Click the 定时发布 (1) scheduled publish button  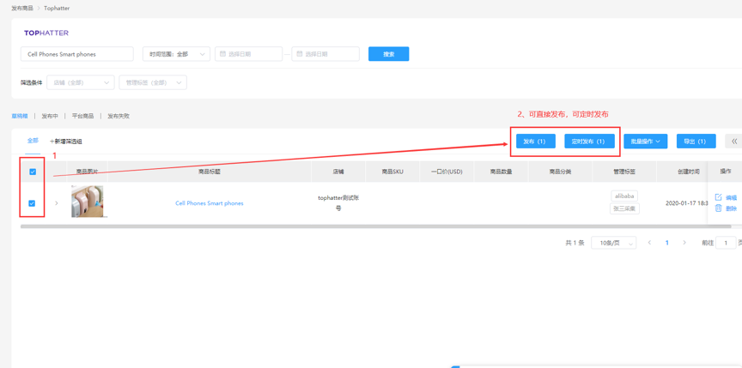tap(588, 142)
